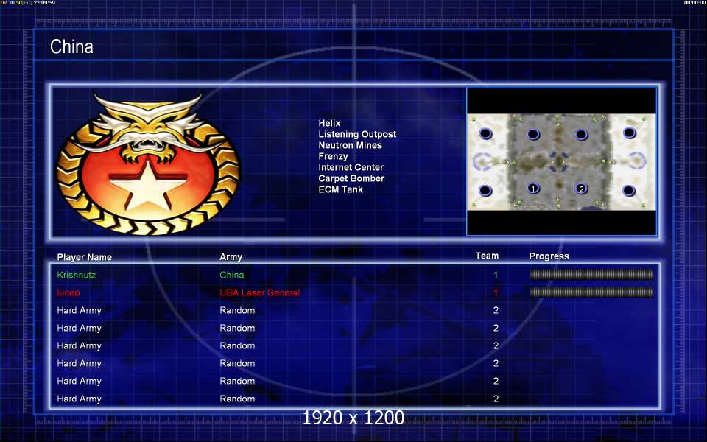Click the 22:09:59 clock readout

coord(44,3)
